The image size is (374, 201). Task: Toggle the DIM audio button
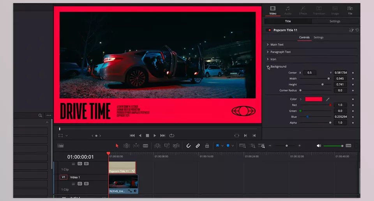348,146
